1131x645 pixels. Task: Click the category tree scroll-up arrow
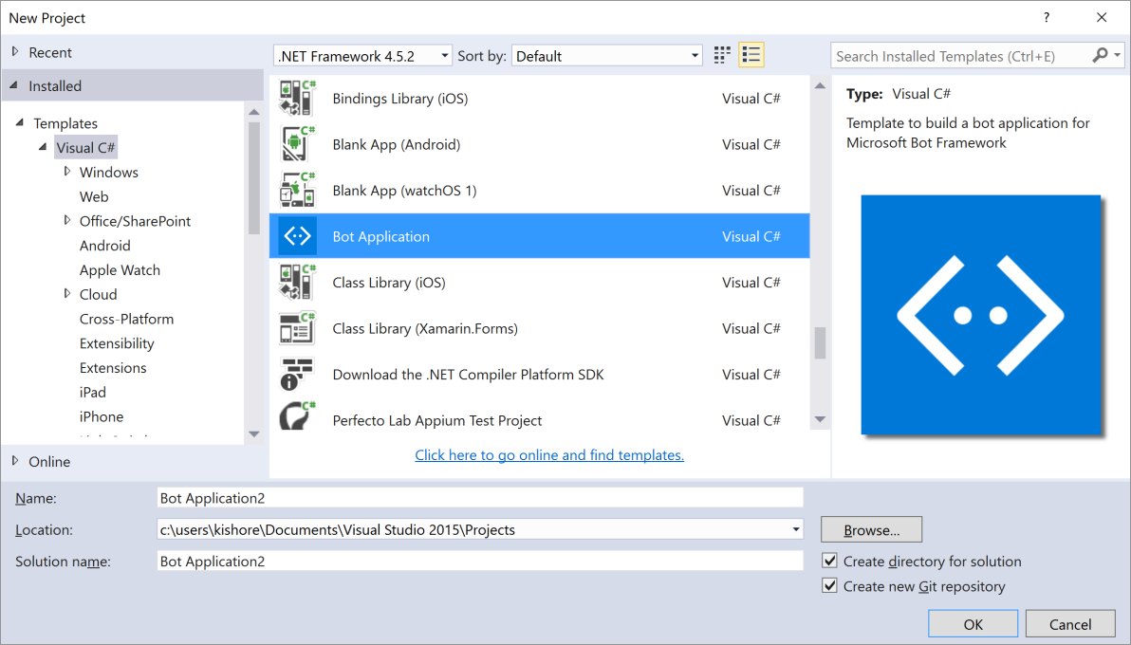(254, 112)
